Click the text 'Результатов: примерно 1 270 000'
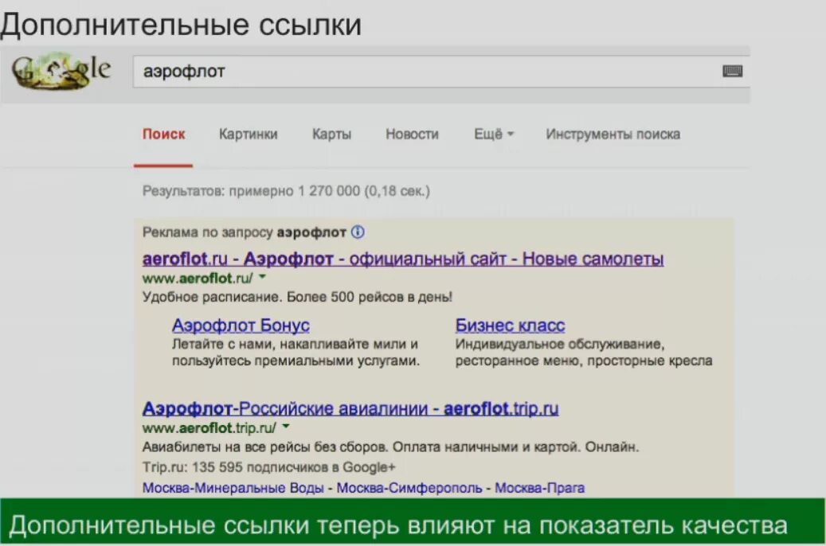 [x=251, y=191]
